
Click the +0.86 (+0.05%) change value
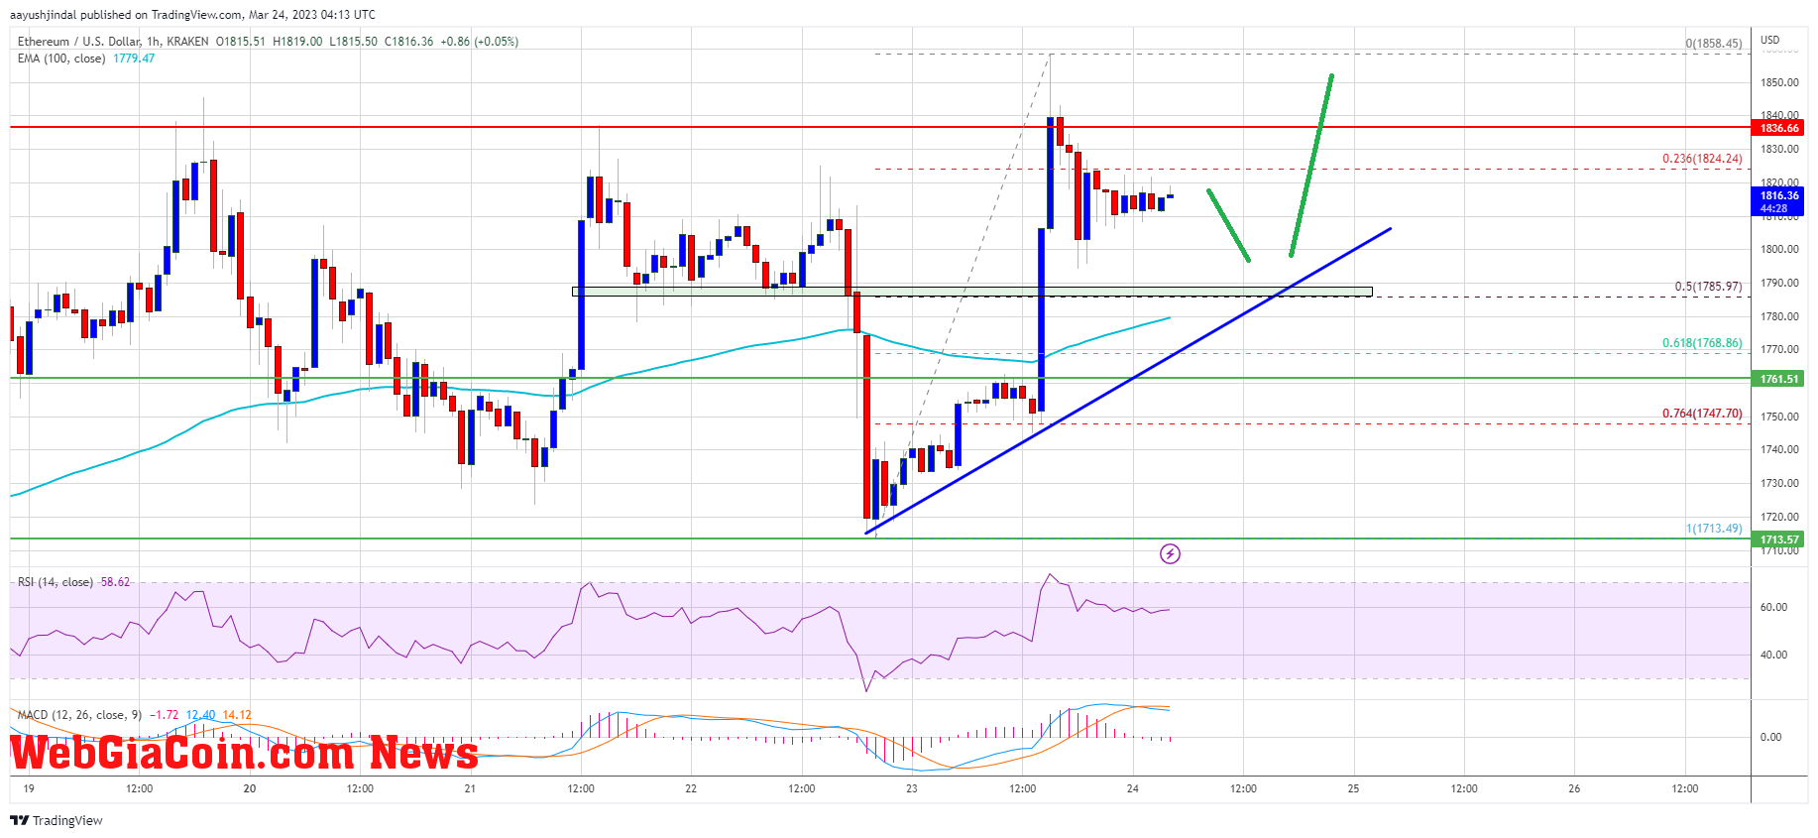click(479, 42)
